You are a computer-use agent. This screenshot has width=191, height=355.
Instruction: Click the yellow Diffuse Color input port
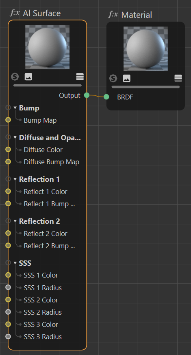tap(8, 149)
